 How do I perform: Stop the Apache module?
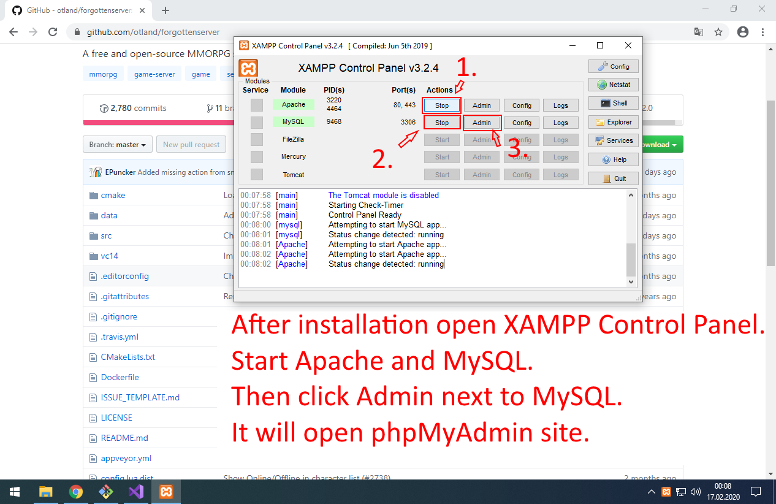(x=442, y=105)
